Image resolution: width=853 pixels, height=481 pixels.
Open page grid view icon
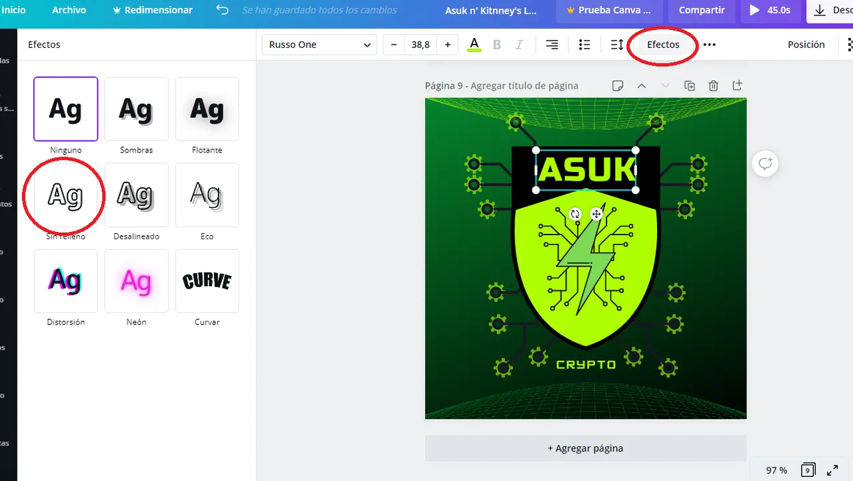click(x=808, y=470)
